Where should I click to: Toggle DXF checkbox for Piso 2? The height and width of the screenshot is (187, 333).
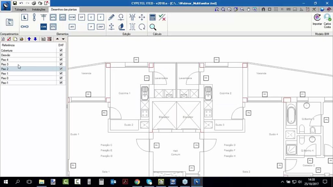tap(61, 69)
